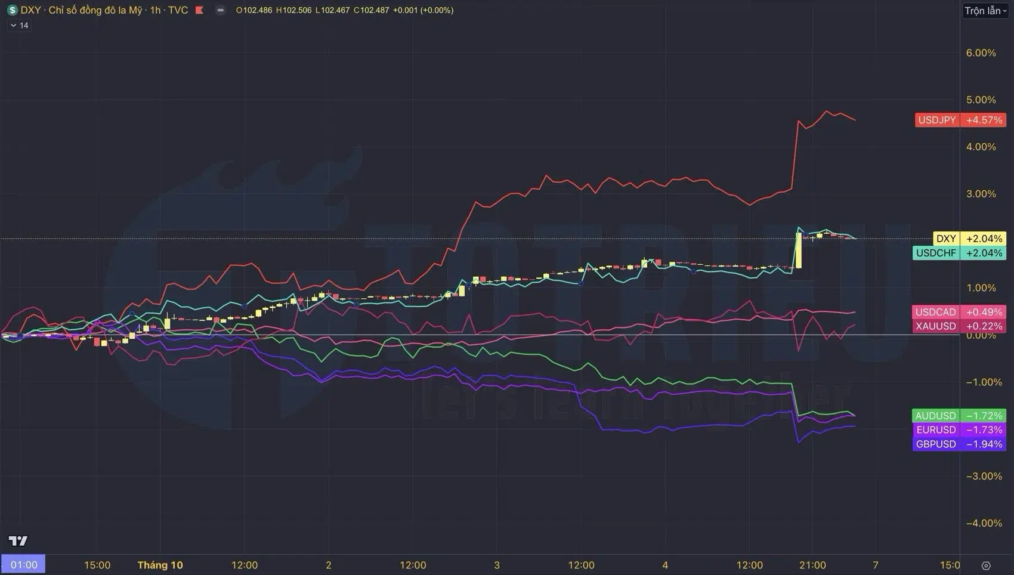Click the DXY chart title text
Viewport: 1014px width, 575px height.
pyautogui.click(x=104, y=10)
